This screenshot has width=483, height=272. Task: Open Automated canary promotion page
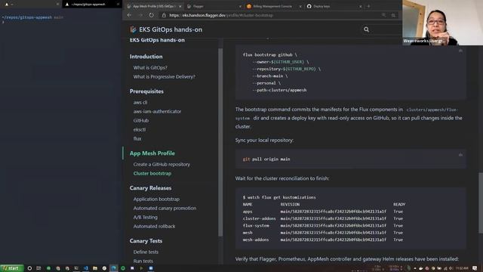165,209
